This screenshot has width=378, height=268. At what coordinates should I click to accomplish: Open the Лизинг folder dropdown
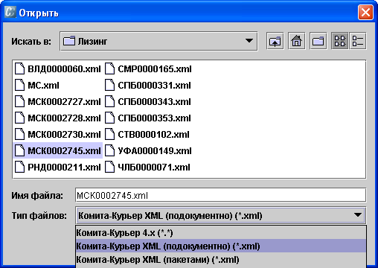tap(158, 41)
